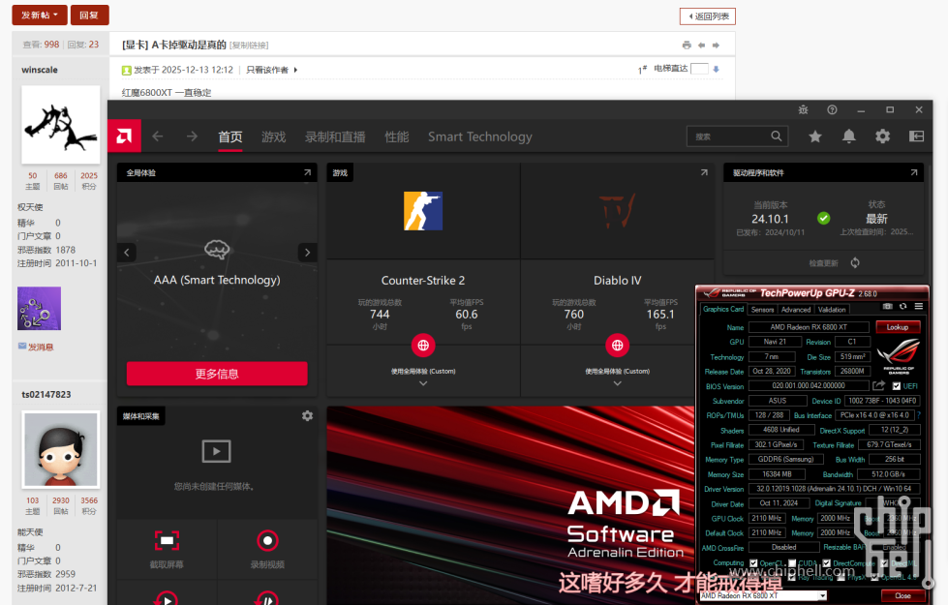This screenshot has height=605, width=948.
Task: Open notifications via the bell icon
Action: tap(849, 136)
